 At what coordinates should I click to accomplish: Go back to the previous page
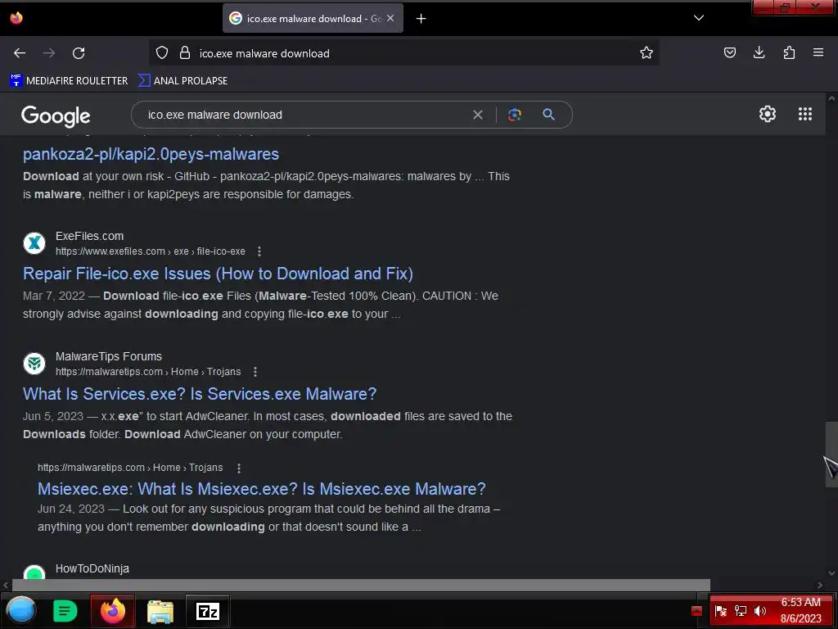[x=20, y=53]
